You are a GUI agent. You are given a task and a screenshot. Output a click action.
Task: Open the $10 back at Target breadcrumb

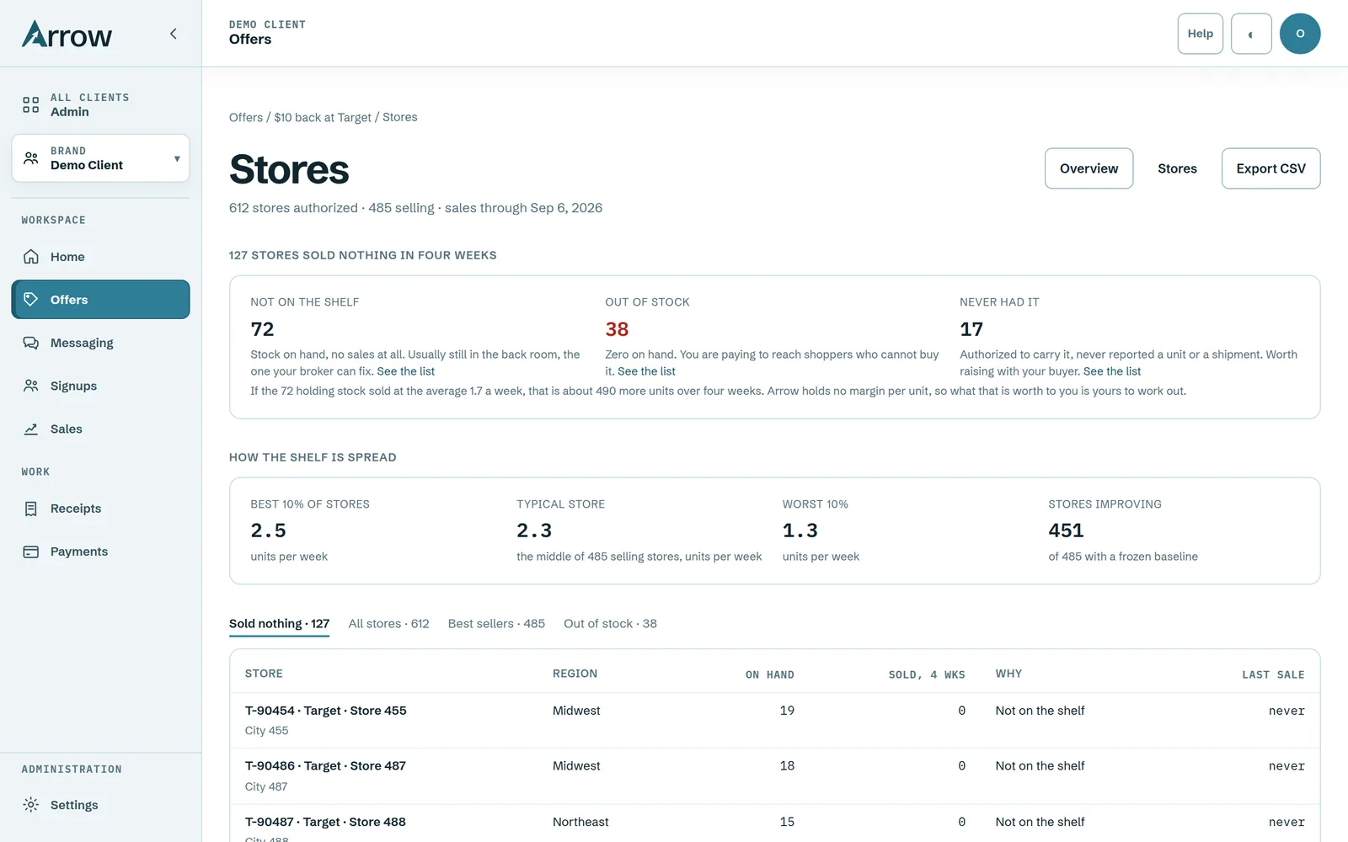click(323, 117)
